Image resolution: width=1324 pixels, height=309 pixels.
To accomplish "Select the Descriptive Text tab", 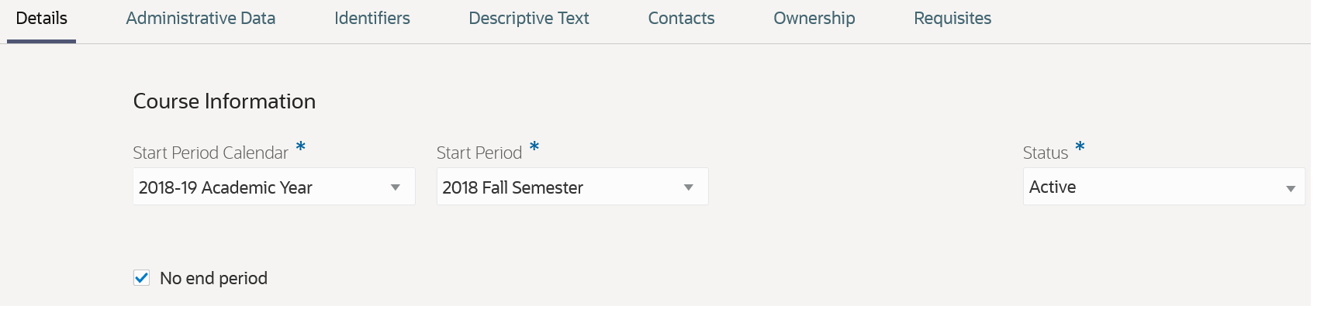I will click(529, 19).
